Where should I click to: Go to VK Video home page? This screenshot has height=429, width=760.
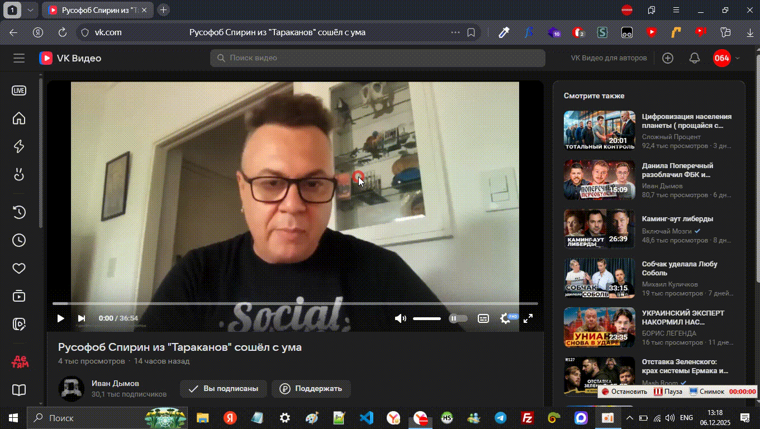pos(19,118)
